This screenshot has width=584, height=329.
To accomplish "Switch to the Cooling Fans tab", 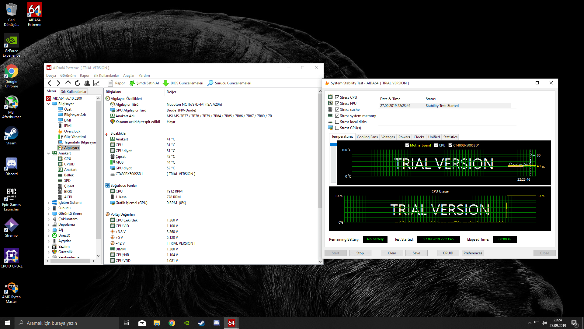I will tap(367, 137).
